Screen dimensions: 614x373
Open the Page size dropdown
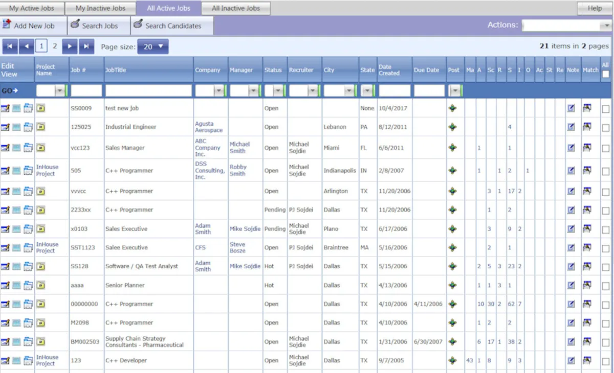point(152,46)
